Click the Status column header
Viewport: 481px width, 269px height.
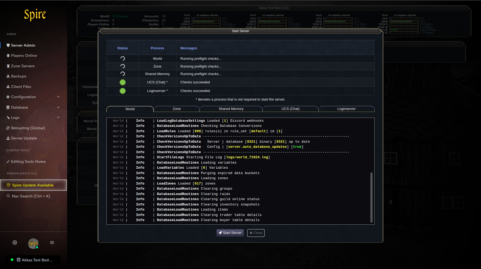[123, 48]
